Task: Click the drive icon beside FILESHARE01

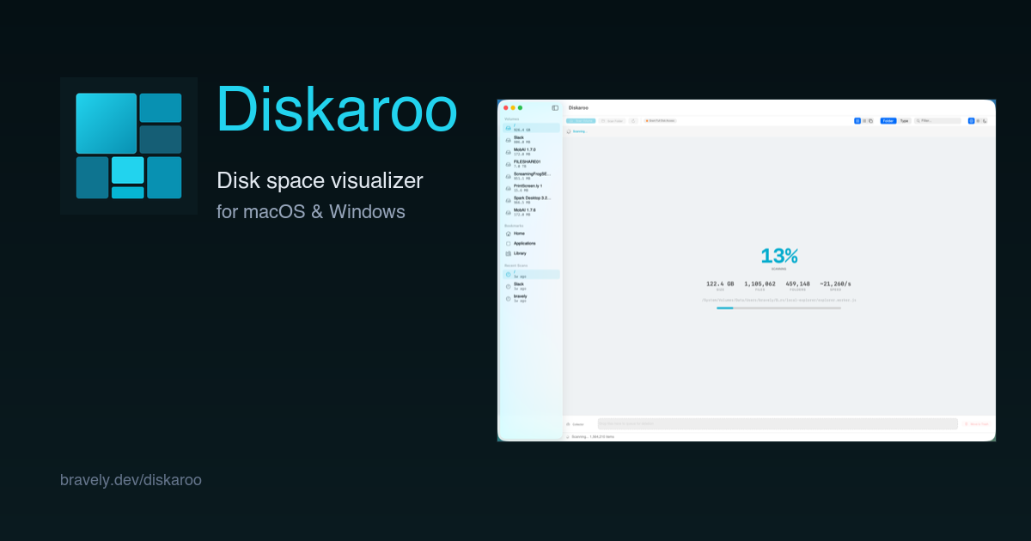Action: (x=509, y=164)
